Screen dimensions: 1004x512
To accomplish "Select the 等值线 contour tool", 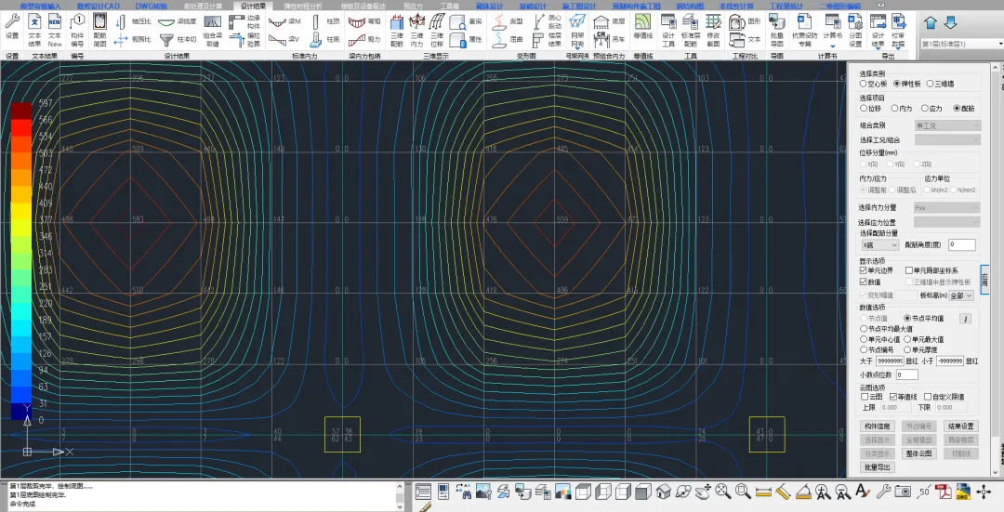I will pyautogui.click(x=643, y=27).
